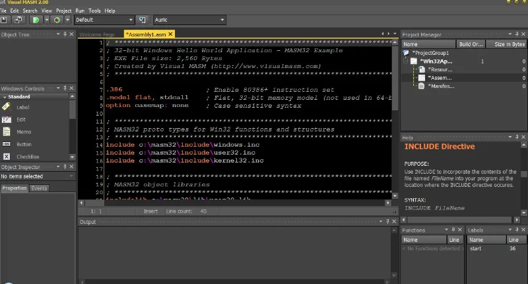The width and height of the screenshot is (528, 284).
Task: Click the red-green debug toolbar icon
Action: point(57,20)
